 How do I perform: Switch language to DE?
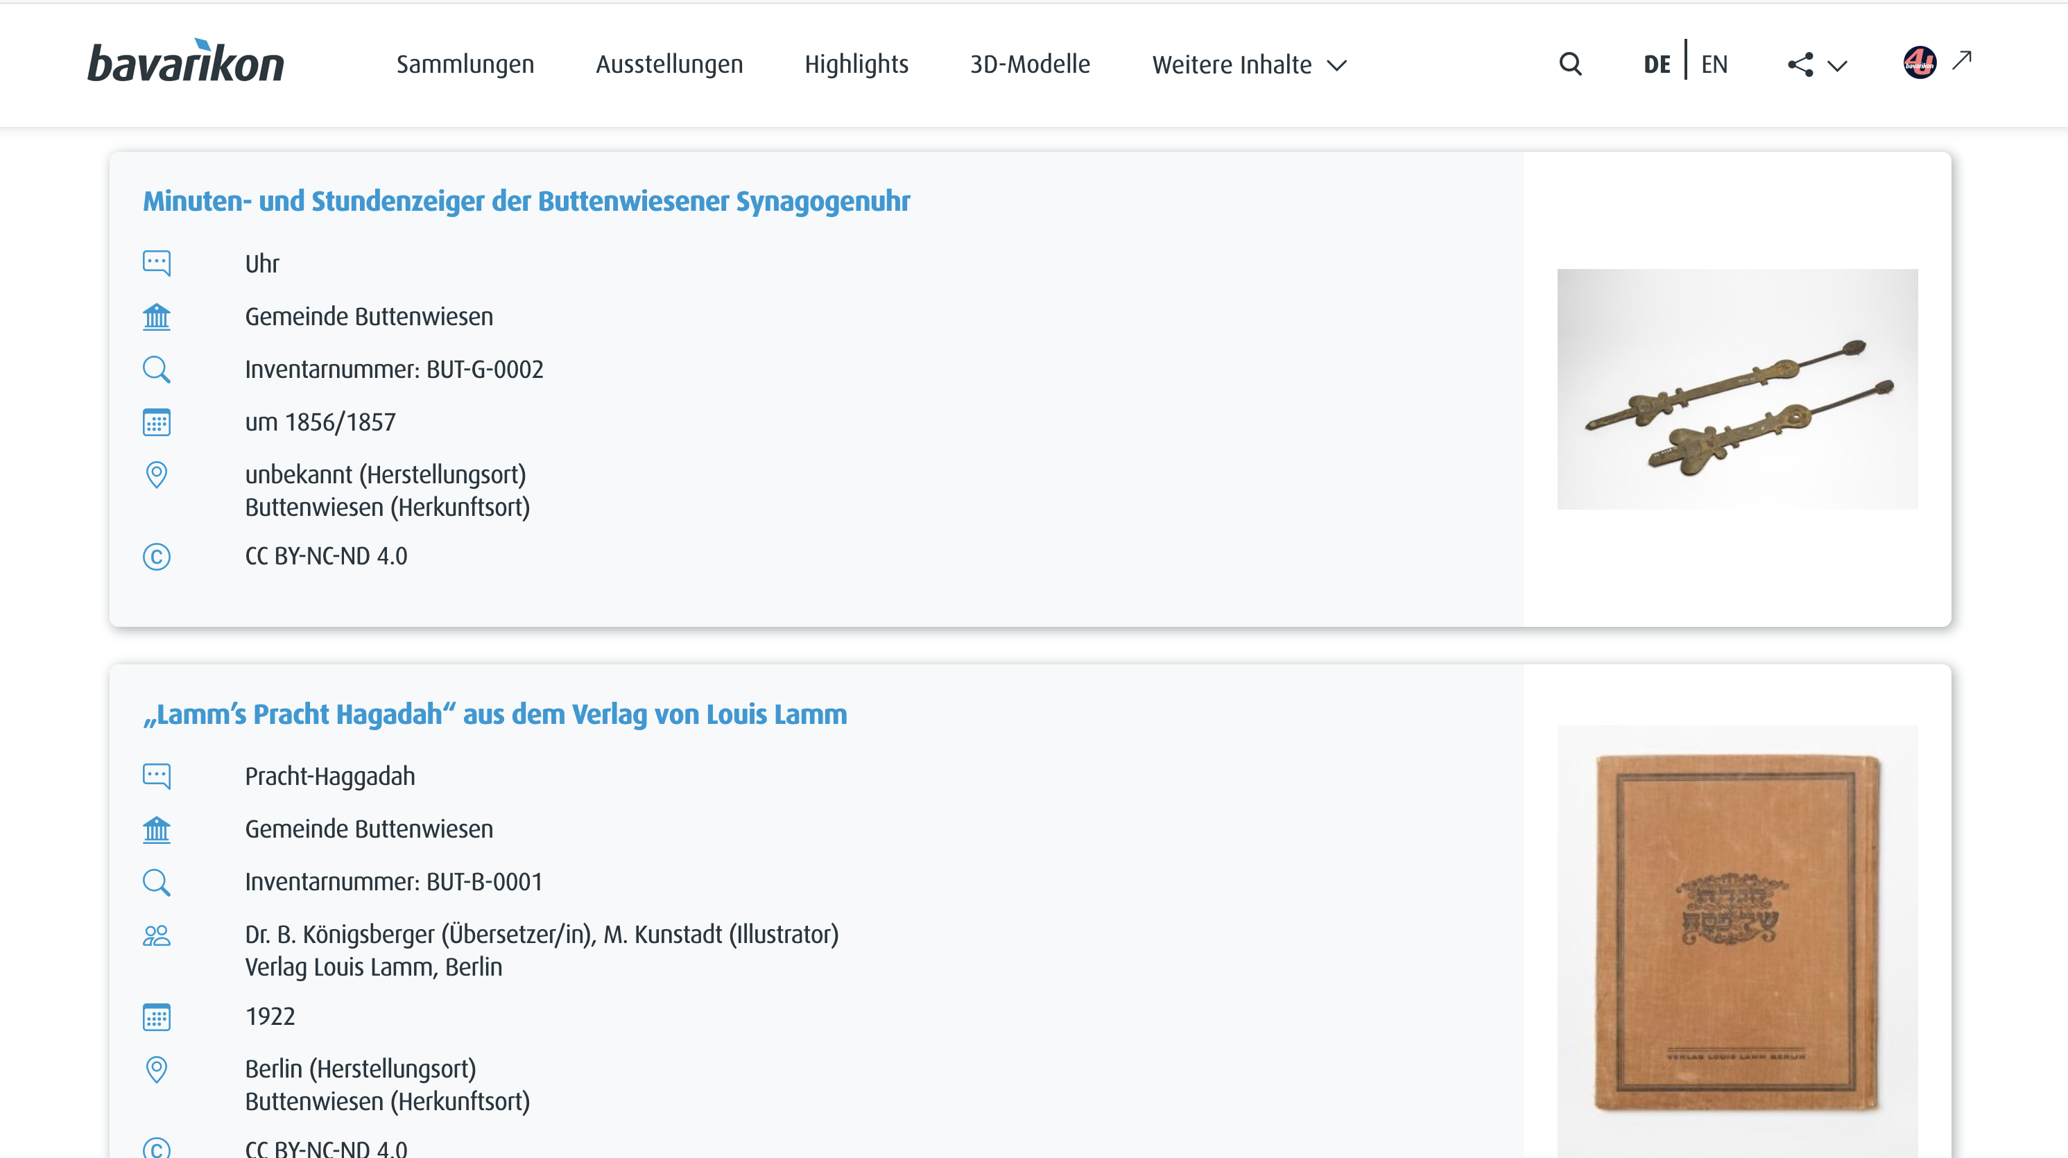[1657, 64]
